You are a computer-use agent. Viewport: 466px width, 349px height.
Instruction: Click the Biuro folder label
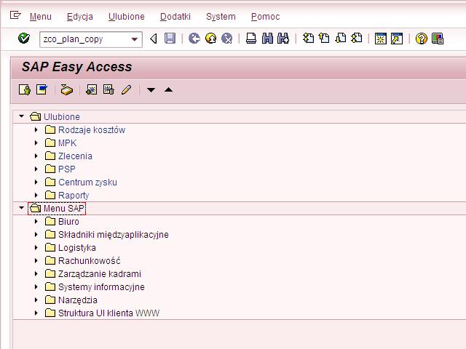[x=68, y=222]
